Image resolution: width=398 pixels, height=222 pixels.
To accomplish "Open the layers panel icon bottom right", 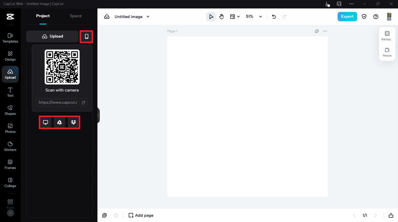I will [x=391, y=215].
